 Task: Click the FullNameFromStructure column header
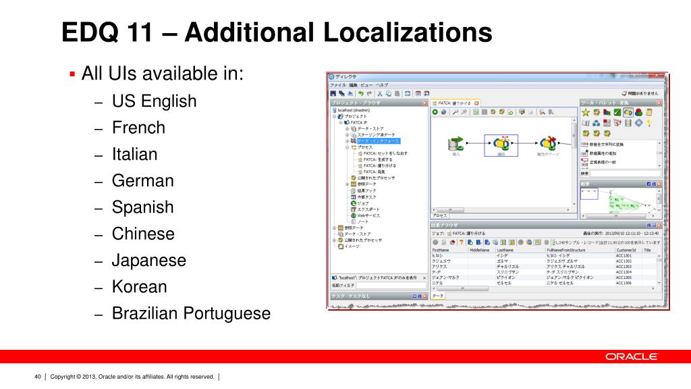(x=580, y=250)
